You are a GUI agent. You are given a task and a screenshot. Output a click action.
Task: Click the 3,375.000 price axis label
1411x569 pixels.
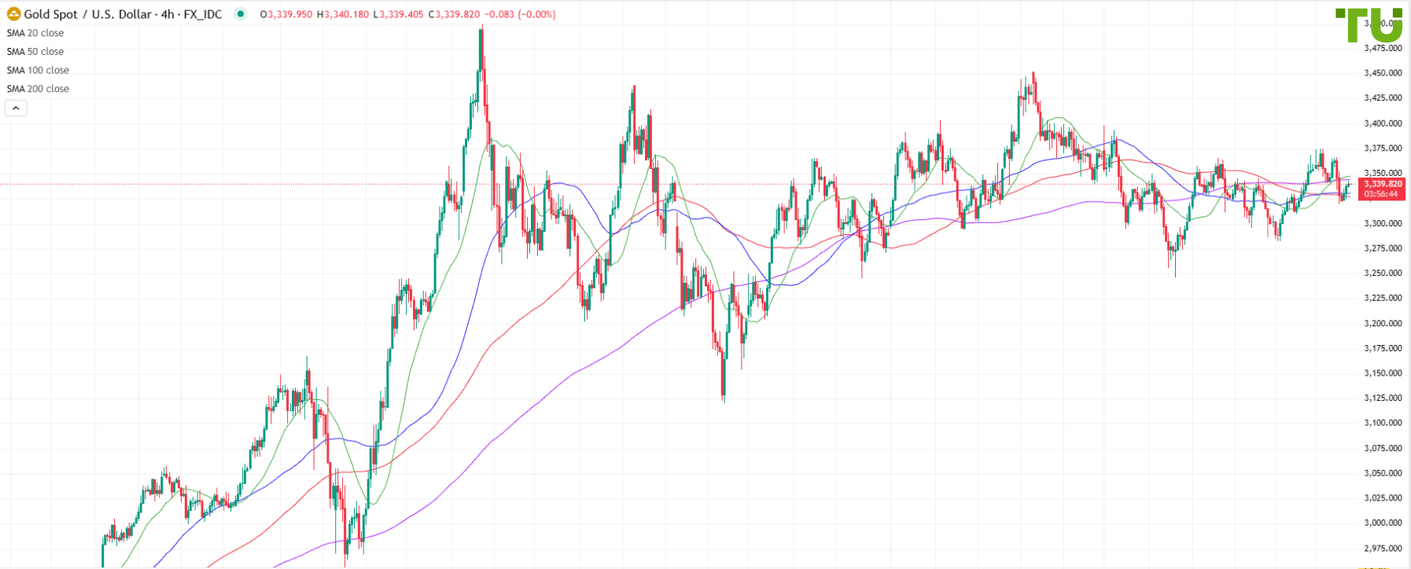click(1383, 148)
